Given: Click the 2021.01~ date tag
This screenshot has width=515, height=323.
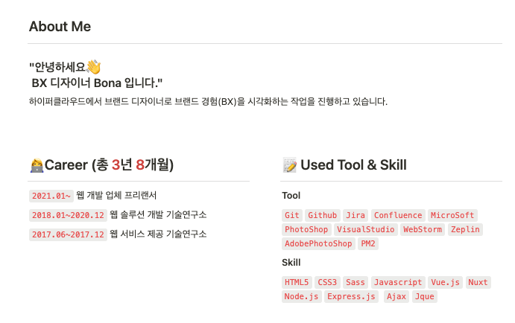Looking at the screenshot, I should (x=51, y=196).
